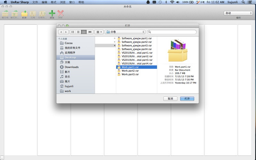Open the 文件 menu
Image resolution: width=256 pixels, height=160 pixels.
click(x=35, y=2)
